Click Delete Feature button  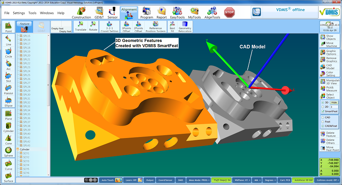click(330, 134)
